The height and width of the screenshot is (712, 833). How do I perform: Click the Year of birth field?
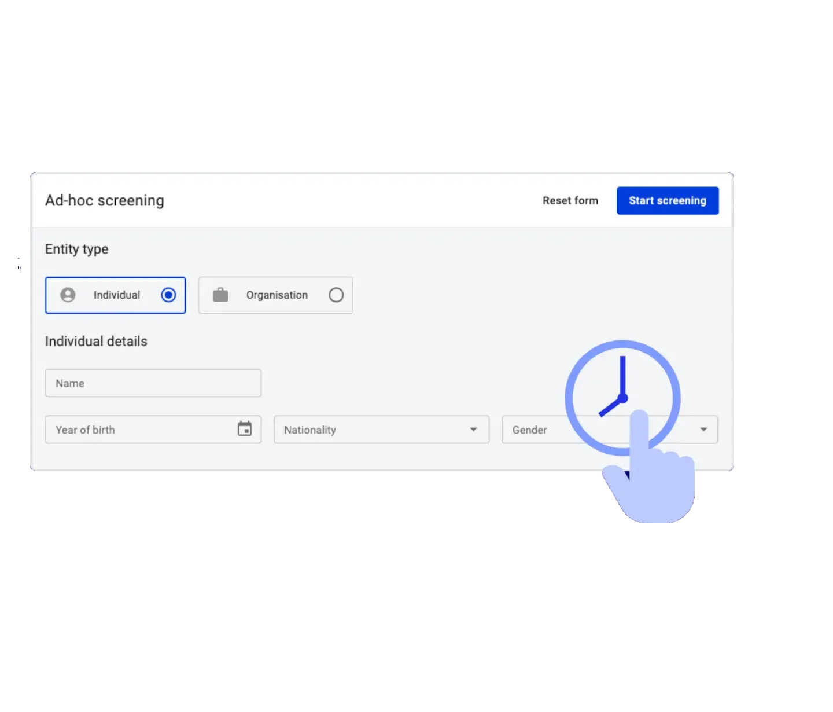pos(153,430)
